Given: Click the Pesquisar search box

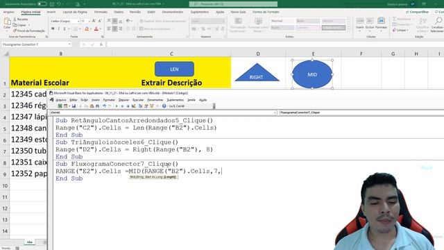Looking at the screenshot, I should tap(233, 4).
